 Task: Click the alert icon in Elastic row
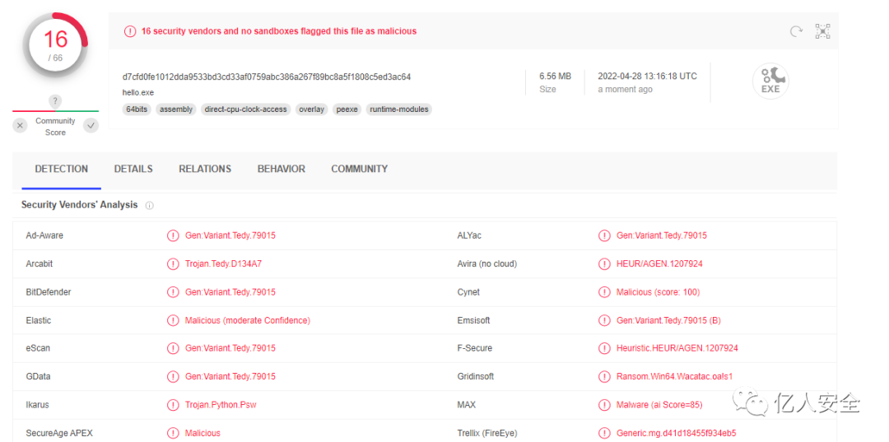click(172, 321)
